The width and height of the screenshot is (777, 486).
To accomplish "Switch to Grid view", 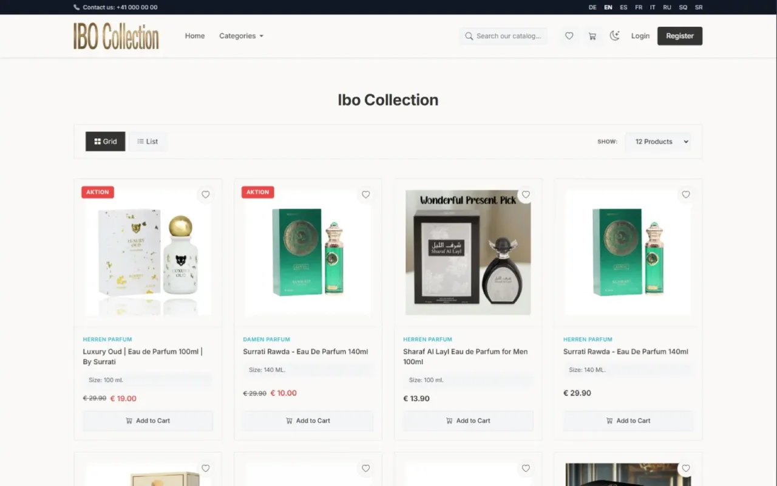I will pyautogui.click(x=105, y=142).
